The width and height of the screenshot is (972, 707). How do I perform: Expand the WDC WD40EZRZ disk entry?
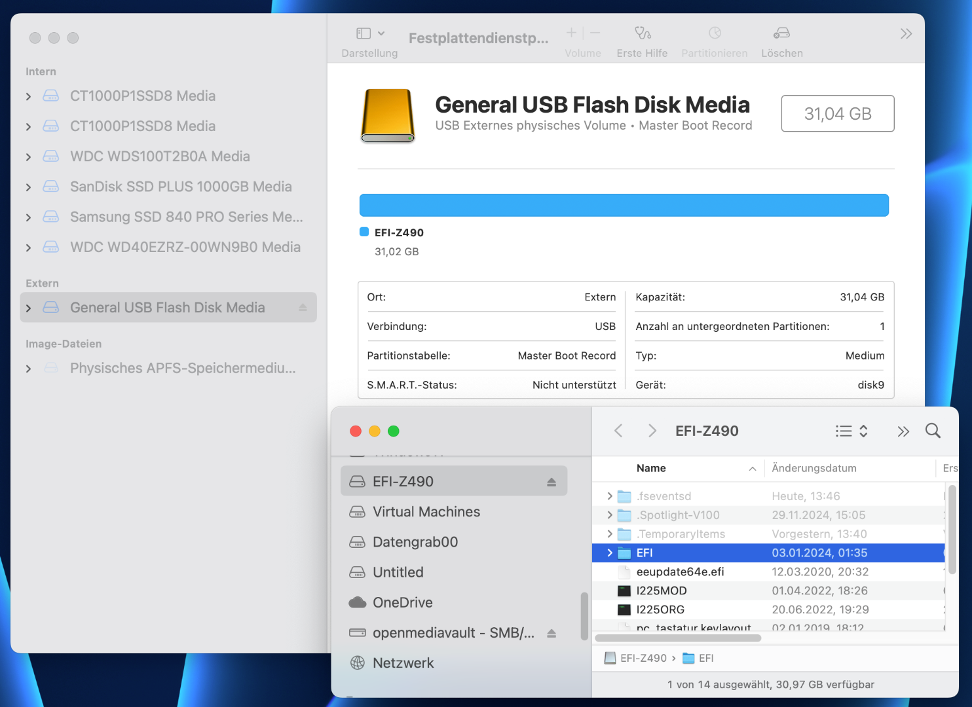[x=28, y=248]
